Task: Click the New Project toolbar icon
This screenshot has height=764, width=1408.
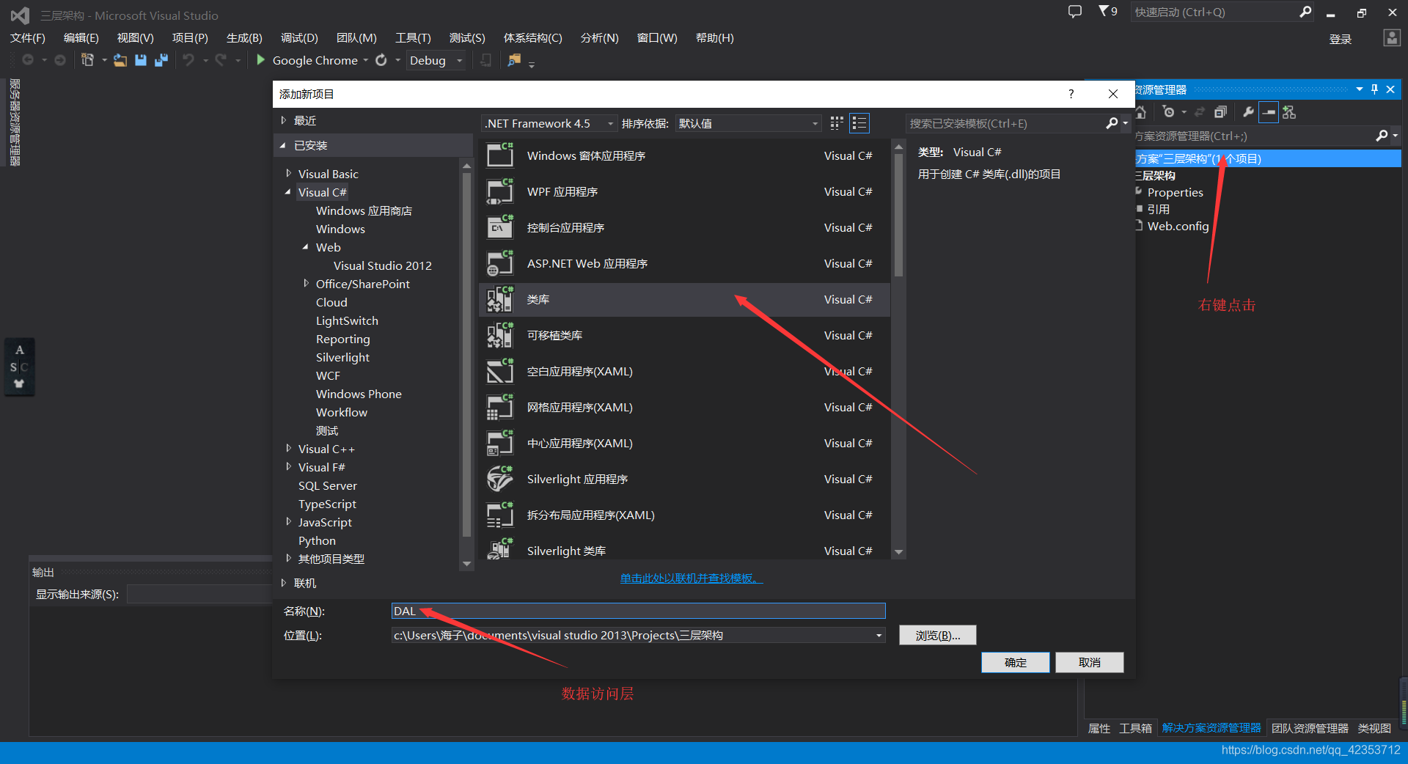Action: click(x=87, y=60)
